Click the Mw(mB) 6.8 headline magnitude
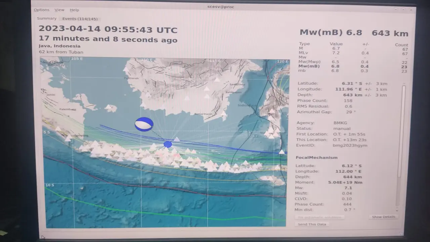 click(331, 32)
